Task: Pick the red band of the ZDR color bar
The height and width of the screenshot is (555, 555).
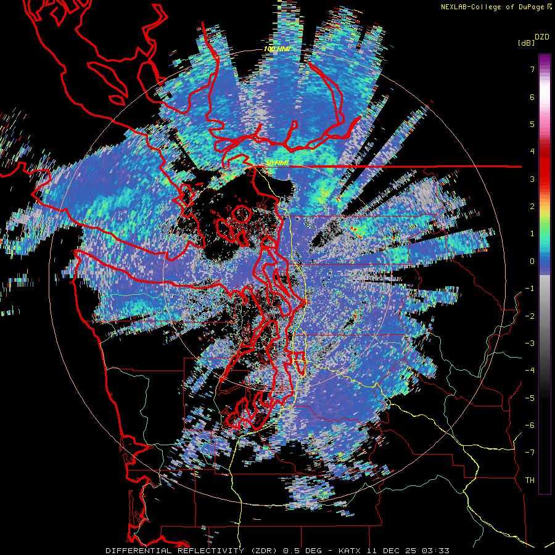Action: pyautogui.click(x=545, y=170)
